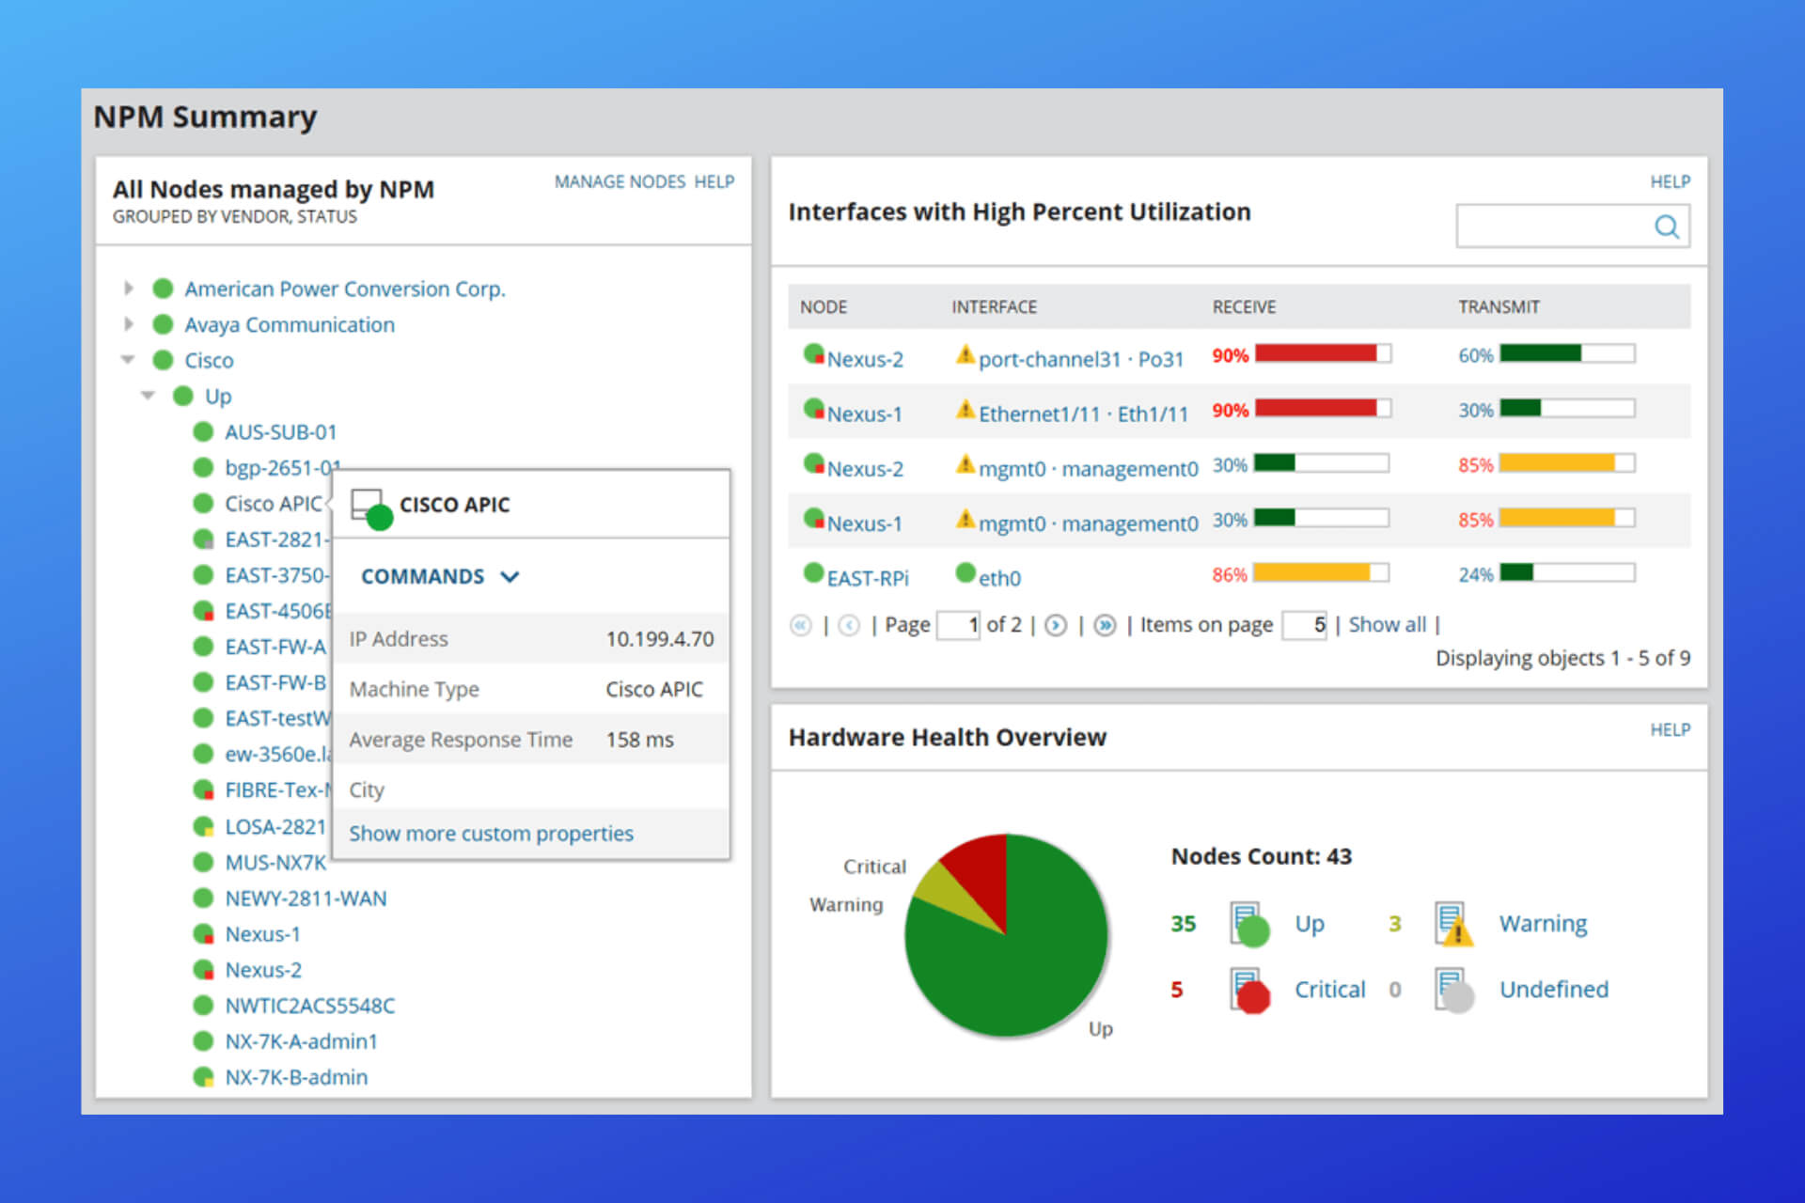1805x1203 pixels.
Task: Click the Up hardware health link
Action: click(1310, 924)
